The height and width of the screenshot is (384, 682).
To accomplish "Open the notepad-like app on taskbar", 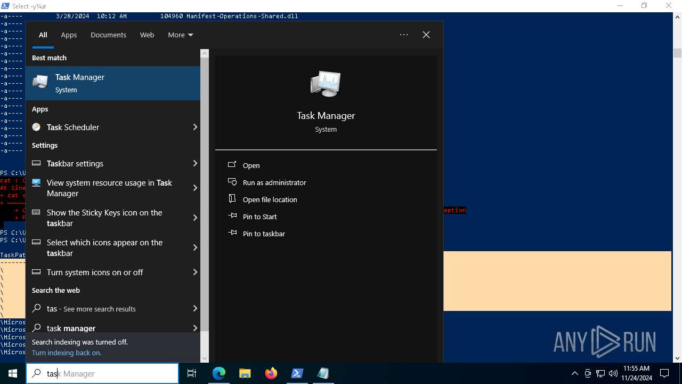I will tap(323, 373).
